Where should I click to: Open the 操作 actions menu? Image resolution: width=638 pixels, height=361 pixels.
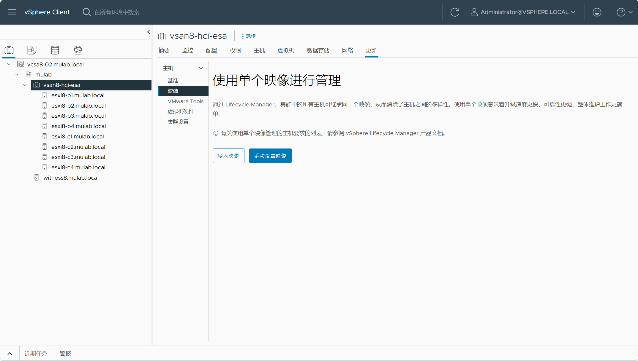(x=249, y=36)
